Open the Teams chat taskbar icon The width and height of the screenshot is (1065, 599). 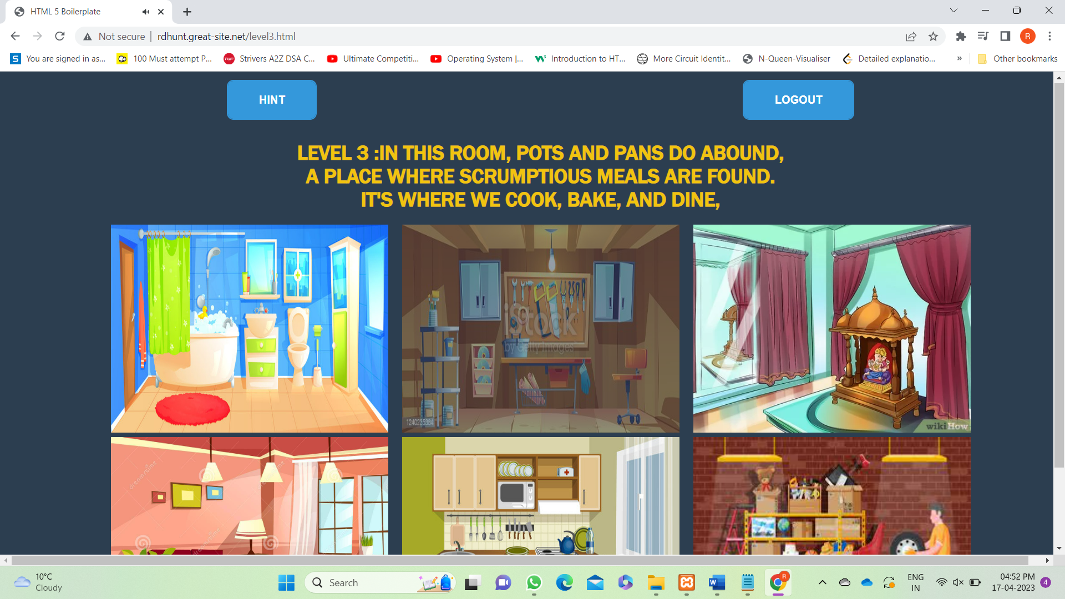click(x=503, y=583)
